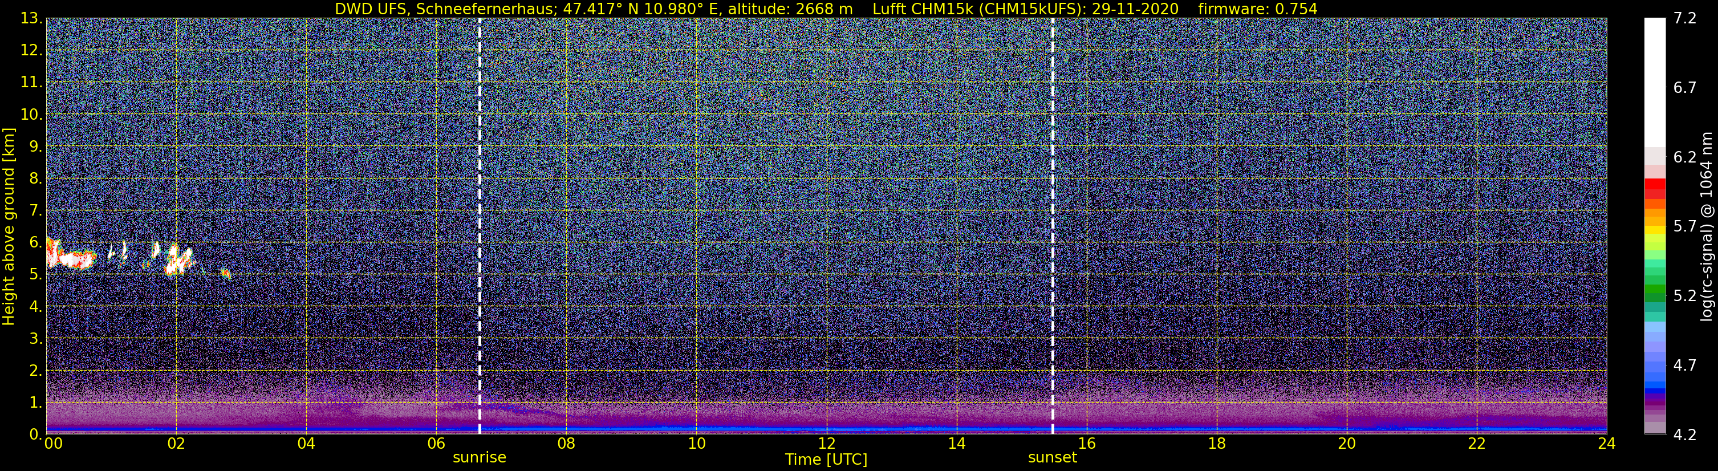The height and width of the screenshot is (471, 1718).
Task: Click the white dashed sunrise marker line
Action: (x=480, y=225)
